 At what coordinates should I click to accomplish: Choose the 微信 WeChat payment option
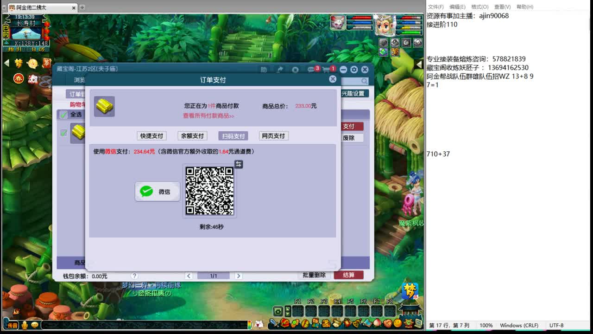point(158,192)
